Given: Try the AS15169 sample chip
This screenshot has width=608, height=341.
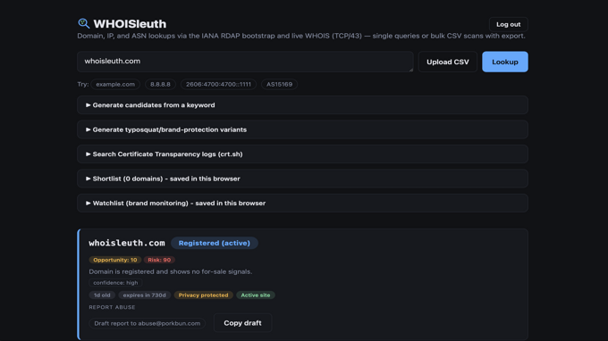Looking at the screenshot, I should pyautogui.click(x=279, y=85).
